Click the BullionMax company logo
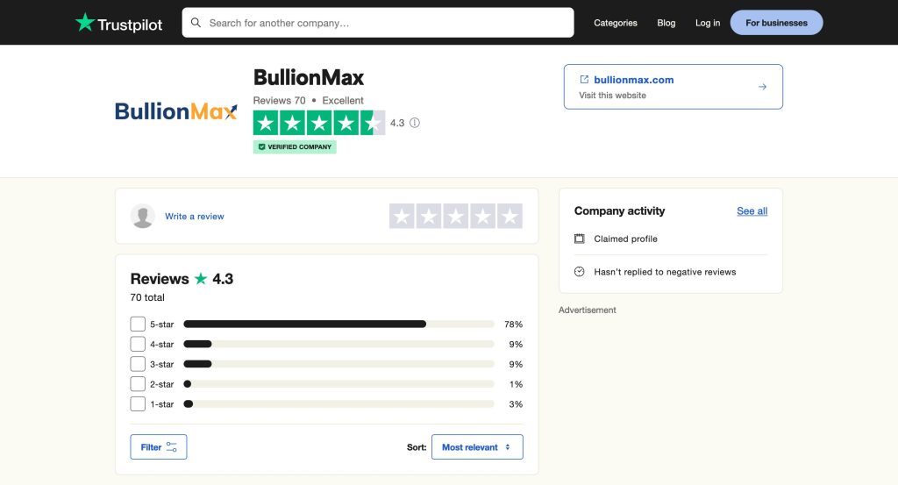Screen dimensions: 898x485 point(176,111)
